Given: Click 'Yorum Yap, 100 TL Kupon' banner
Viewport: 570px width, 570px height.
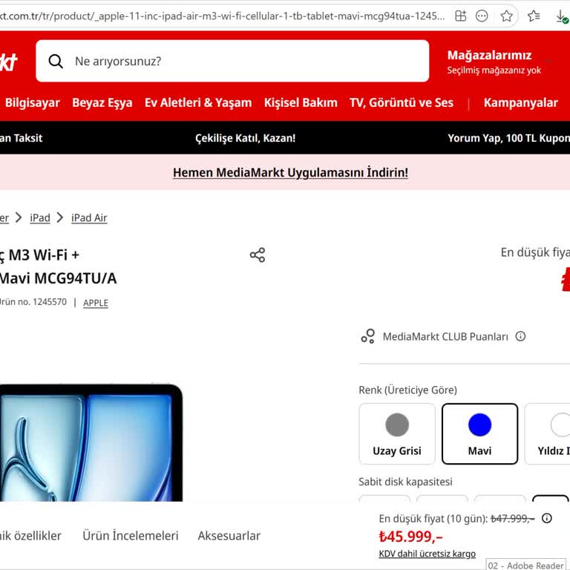Looking at the screenshot, I should tap(508, 138).
